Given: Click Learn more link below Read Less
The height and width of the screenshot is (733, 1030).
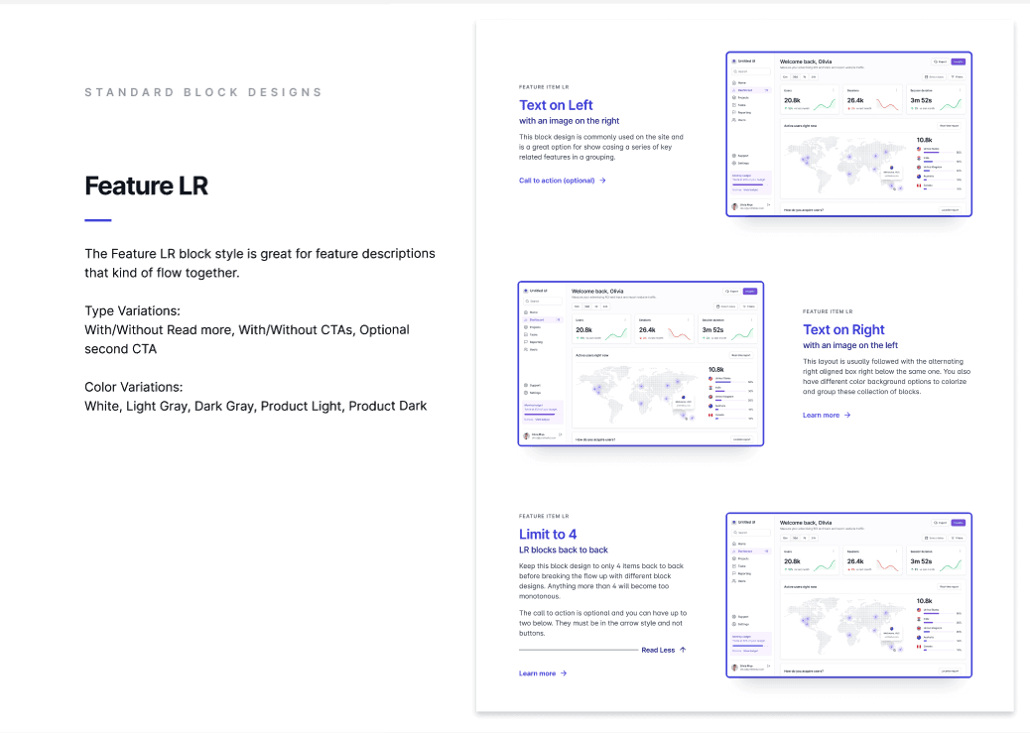Looking at the screenshot, I should pyautogui.click(x=543, y=673).
